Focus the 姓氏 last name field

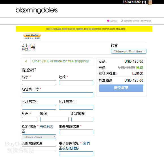76,82
